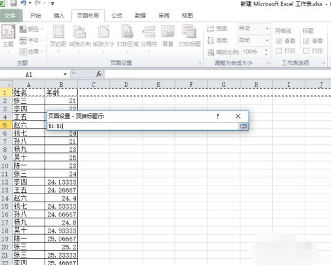The height and width of the screenshot is (265, 331).
Task: Select column H header
Action: (x=256, y=85)
